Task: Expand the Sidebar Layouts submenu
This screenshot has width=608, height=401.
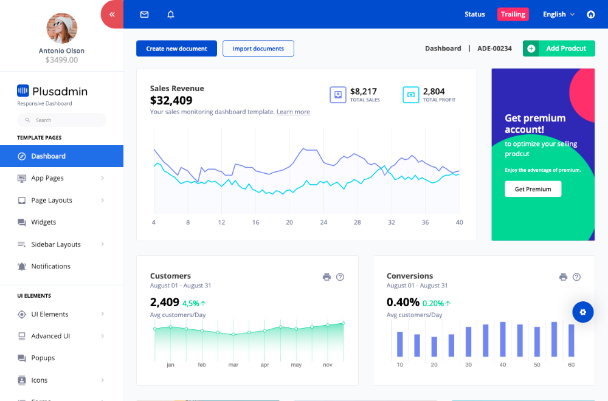Action: (x=61, y=244)
